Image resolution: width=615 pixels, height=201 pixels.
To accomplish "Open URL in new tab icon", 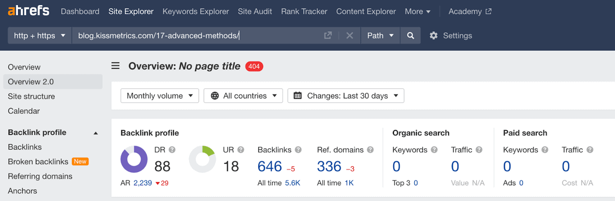I will (x=328, y=35).
